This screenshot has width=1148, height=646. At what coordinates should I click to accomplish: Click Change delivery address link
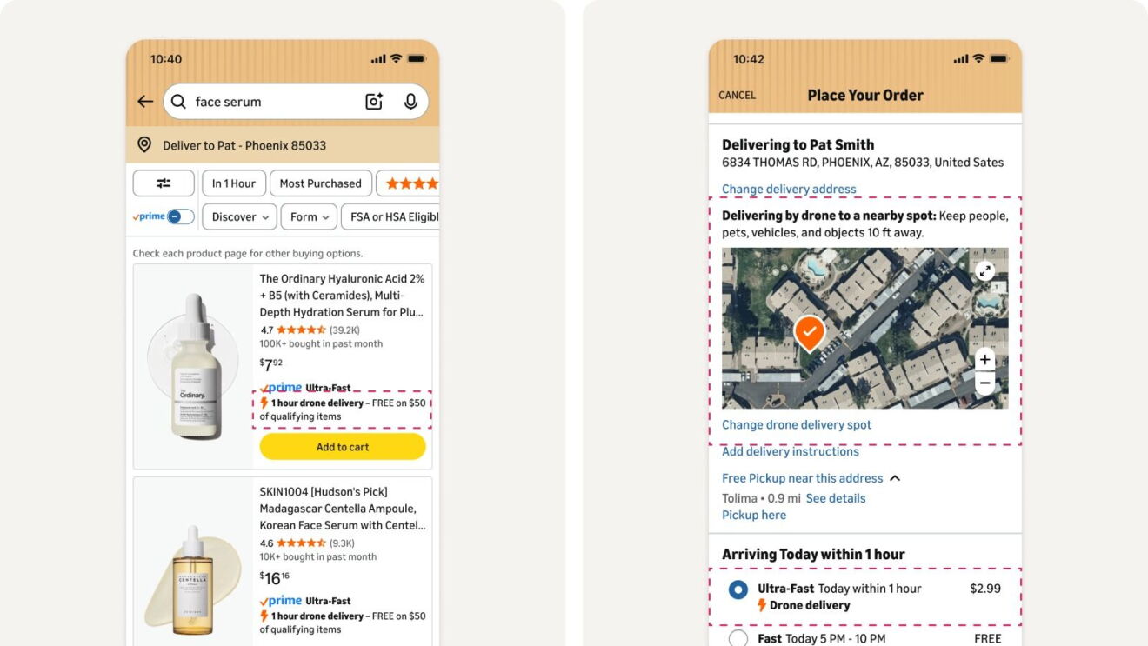pos(789,189)
